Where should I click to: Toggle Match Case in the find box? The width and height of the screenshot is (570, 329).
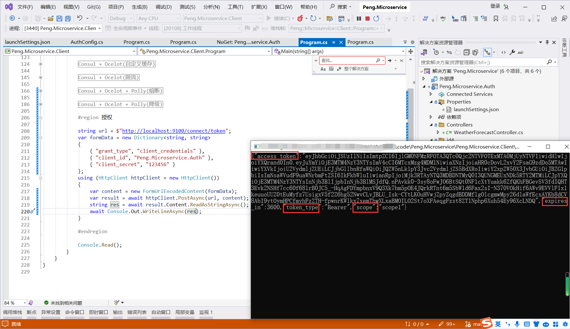tap(323, 69)
